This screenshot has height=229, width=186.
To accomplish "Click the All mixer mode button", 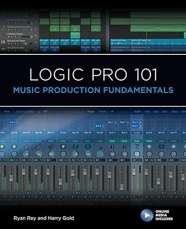I will [112, 112].
